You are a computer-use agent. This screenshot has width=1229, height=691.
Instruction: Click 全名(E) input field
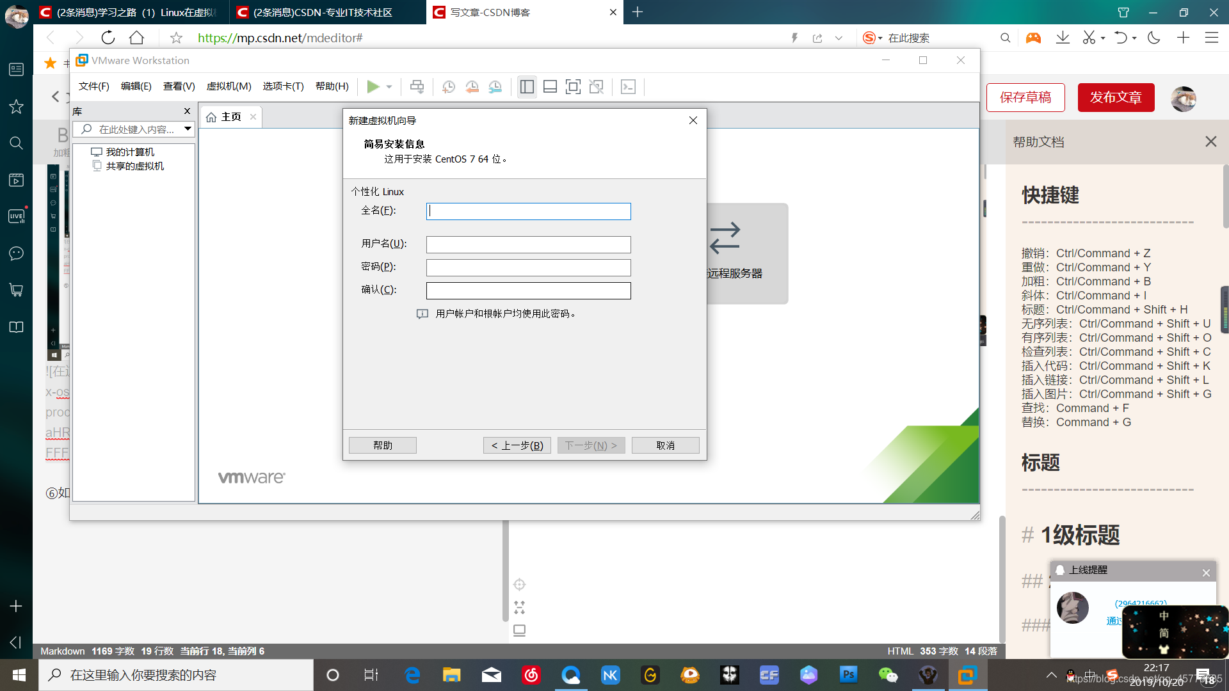coord(528,211)
